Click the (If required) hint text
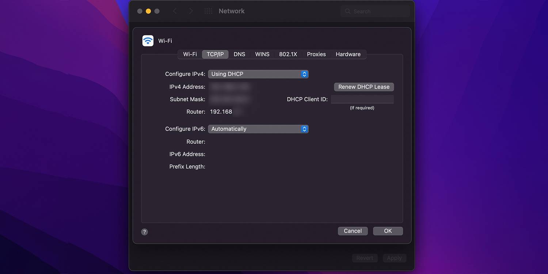This screenshot has height=274, width=548. pos(362,108)
